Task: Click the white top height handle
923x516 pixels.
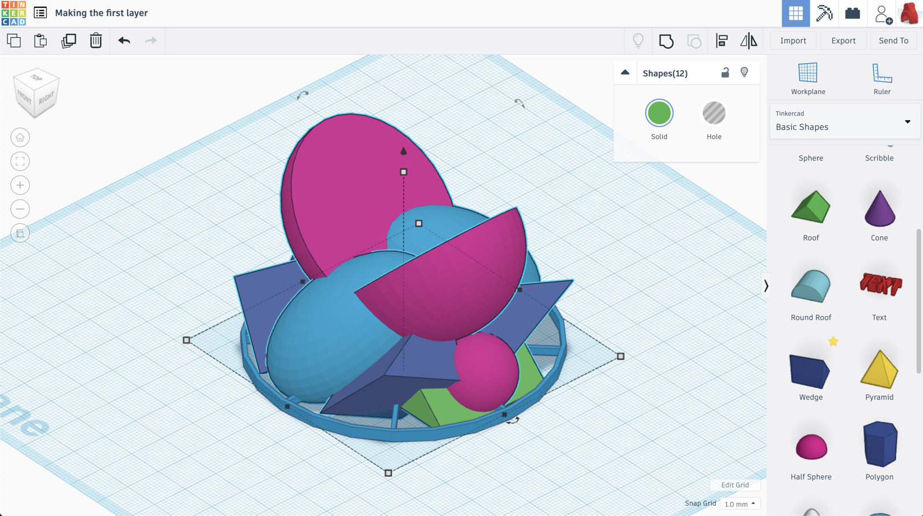Action: (403, 171)
